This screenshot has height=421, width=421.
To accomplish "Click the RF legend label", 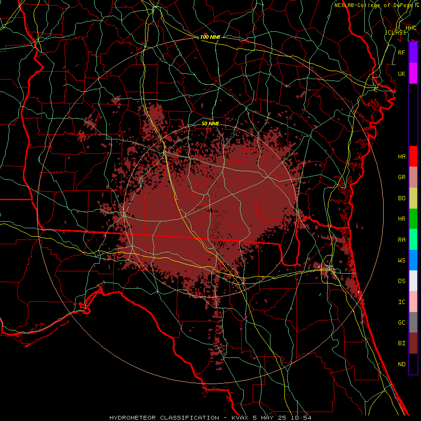I will [402, 52].
